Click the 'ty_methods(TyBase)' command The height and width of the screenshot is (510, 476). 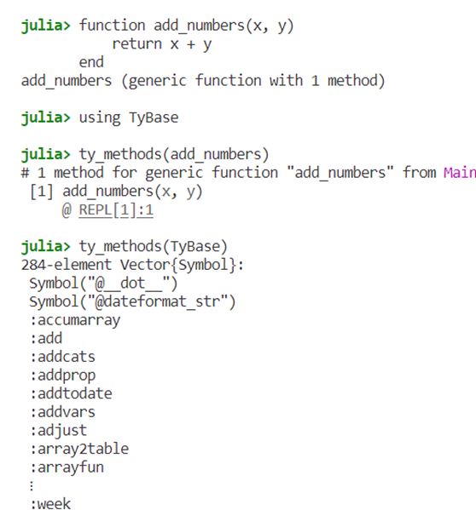(154, 247)
